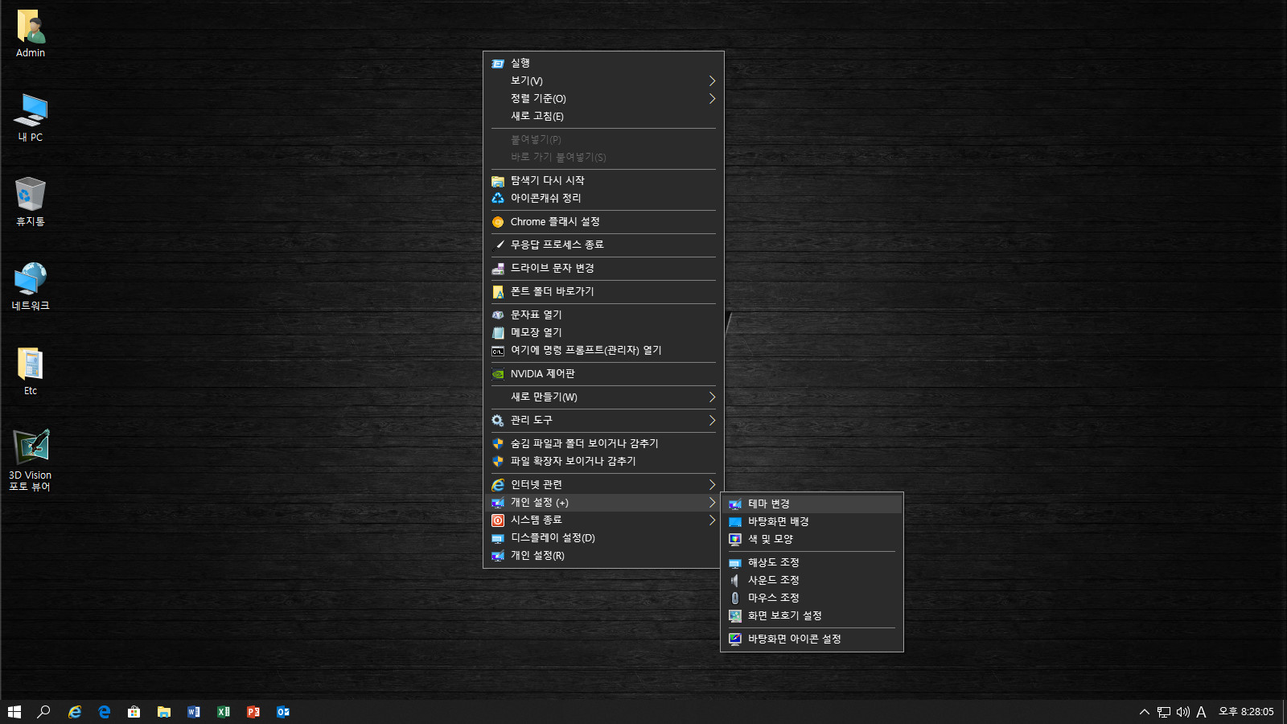Click the volume speaker tray icon
The height and width of the screenshot is (724, 1287).
1183,712
